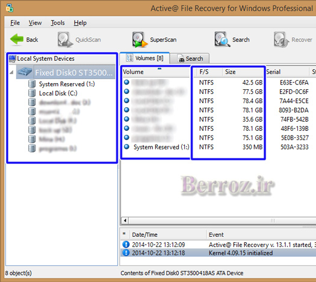Click the application icon in title bar
The image size is (316, 282).
click(10, 8)
